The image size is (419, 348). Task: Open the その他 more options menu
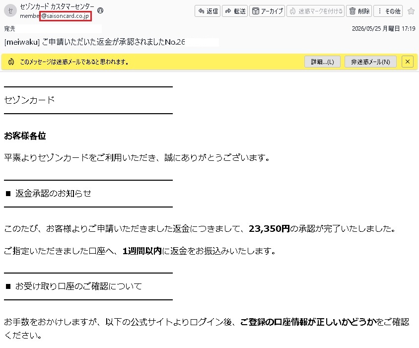coord(388,11)
